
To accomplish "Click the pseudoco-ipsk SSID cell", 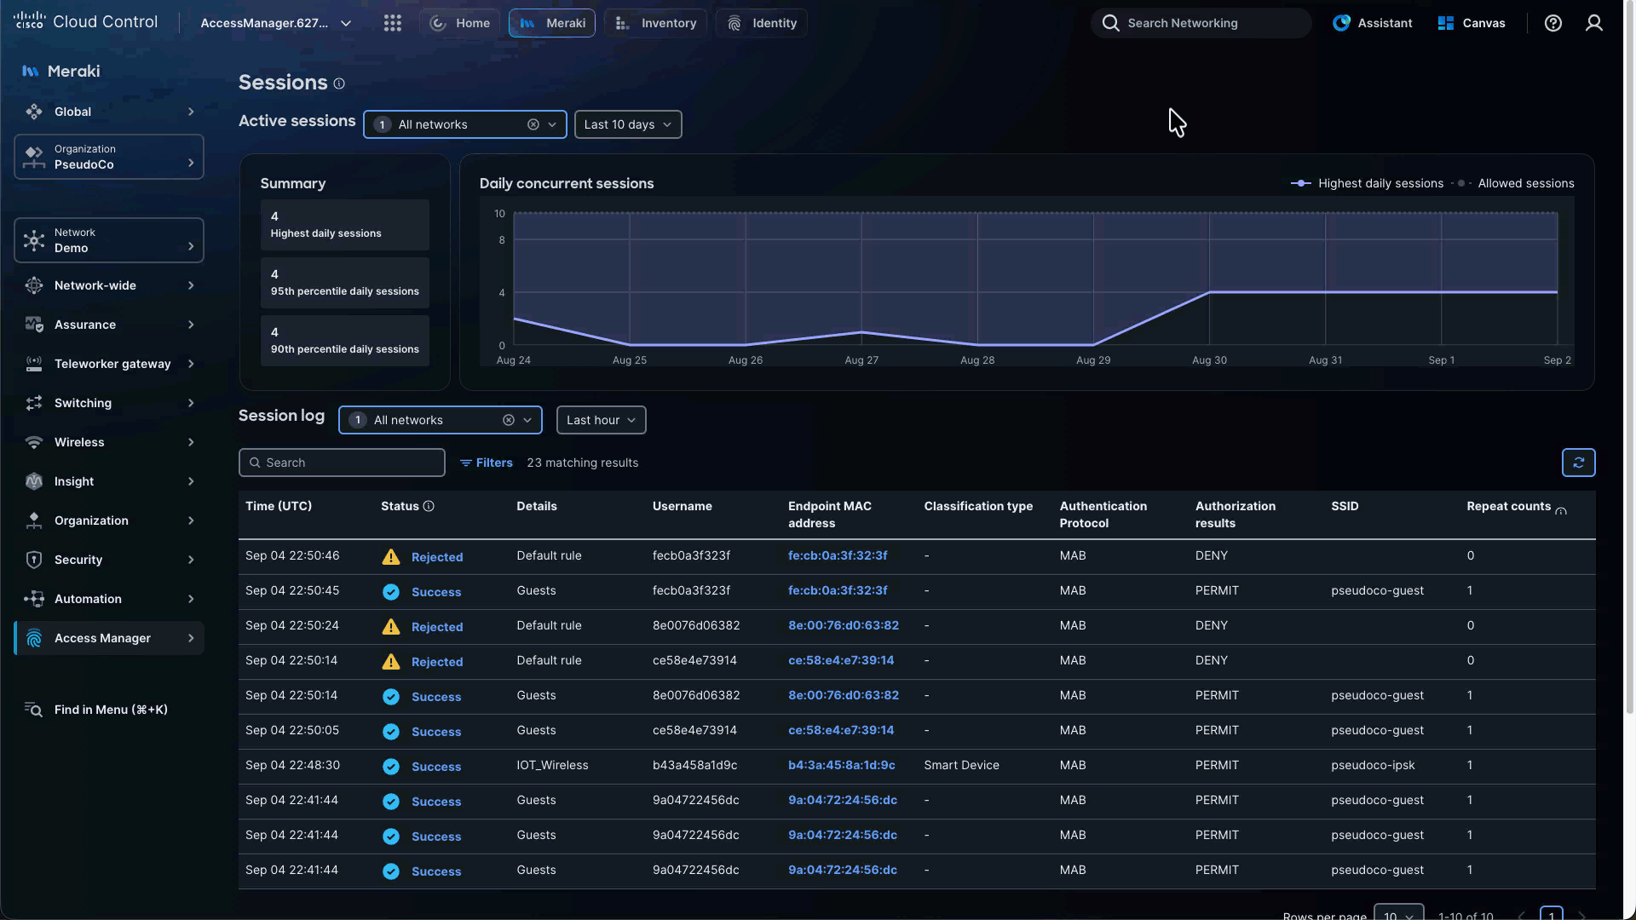I will (x=1374, y=765).
